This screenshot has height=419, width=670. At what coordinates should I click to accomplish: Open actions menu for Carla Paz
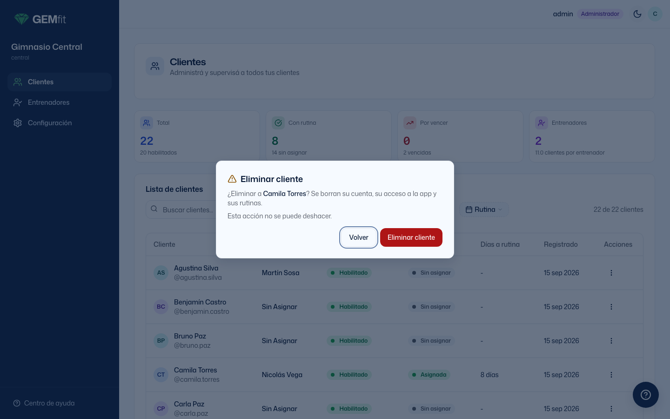click(611, 409)
